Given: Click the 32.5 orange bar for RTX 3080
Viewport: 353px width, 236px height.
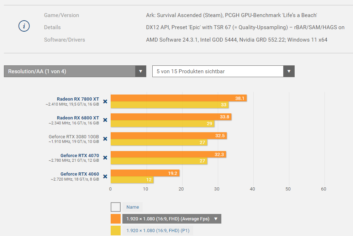Looking at the screenshot, I should tap(169, 135).
